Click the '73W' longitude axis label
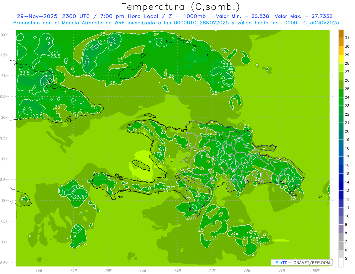The height and width of the screenshot is (274, 355). [143, 270]
